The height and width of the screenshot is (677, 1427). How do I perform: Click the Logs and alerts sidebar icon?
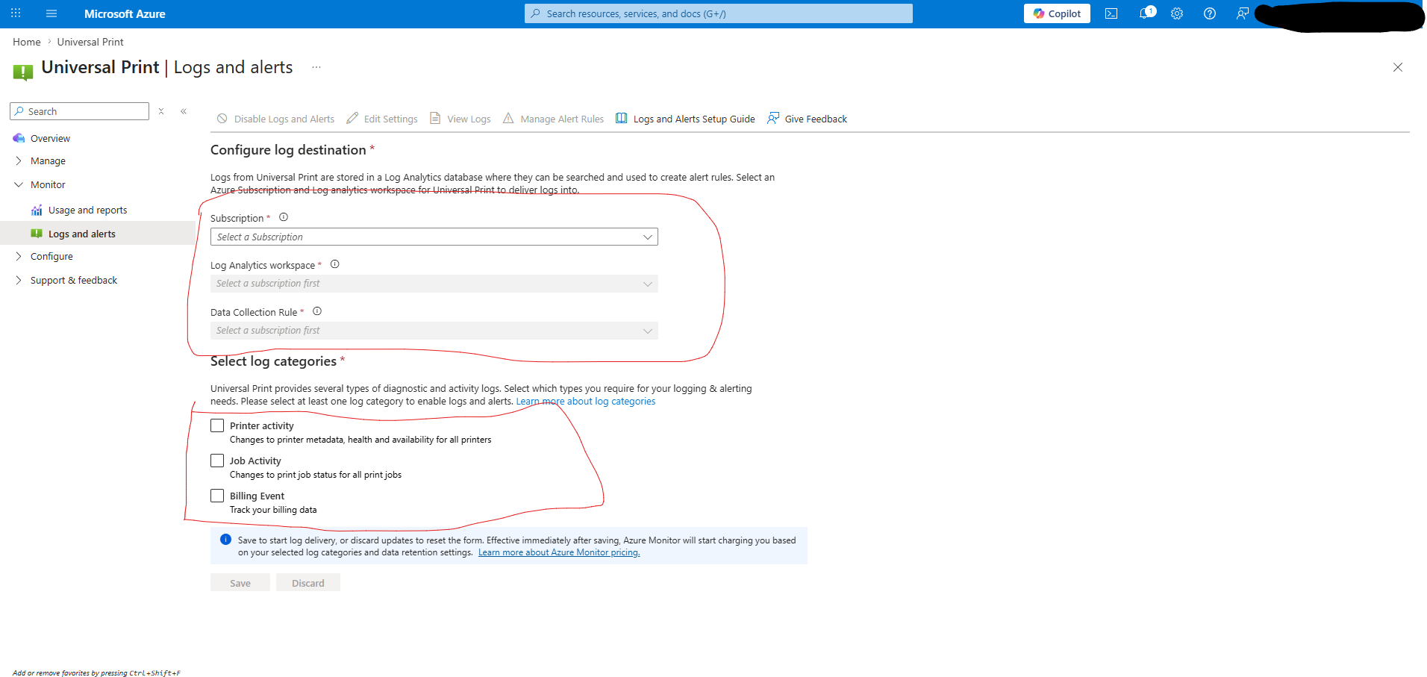tap(37, 234)
